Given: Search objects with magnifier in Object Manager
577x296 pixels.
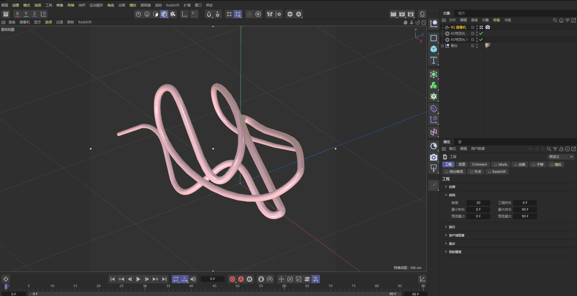Looking at the screenshot, I should 555,20.
